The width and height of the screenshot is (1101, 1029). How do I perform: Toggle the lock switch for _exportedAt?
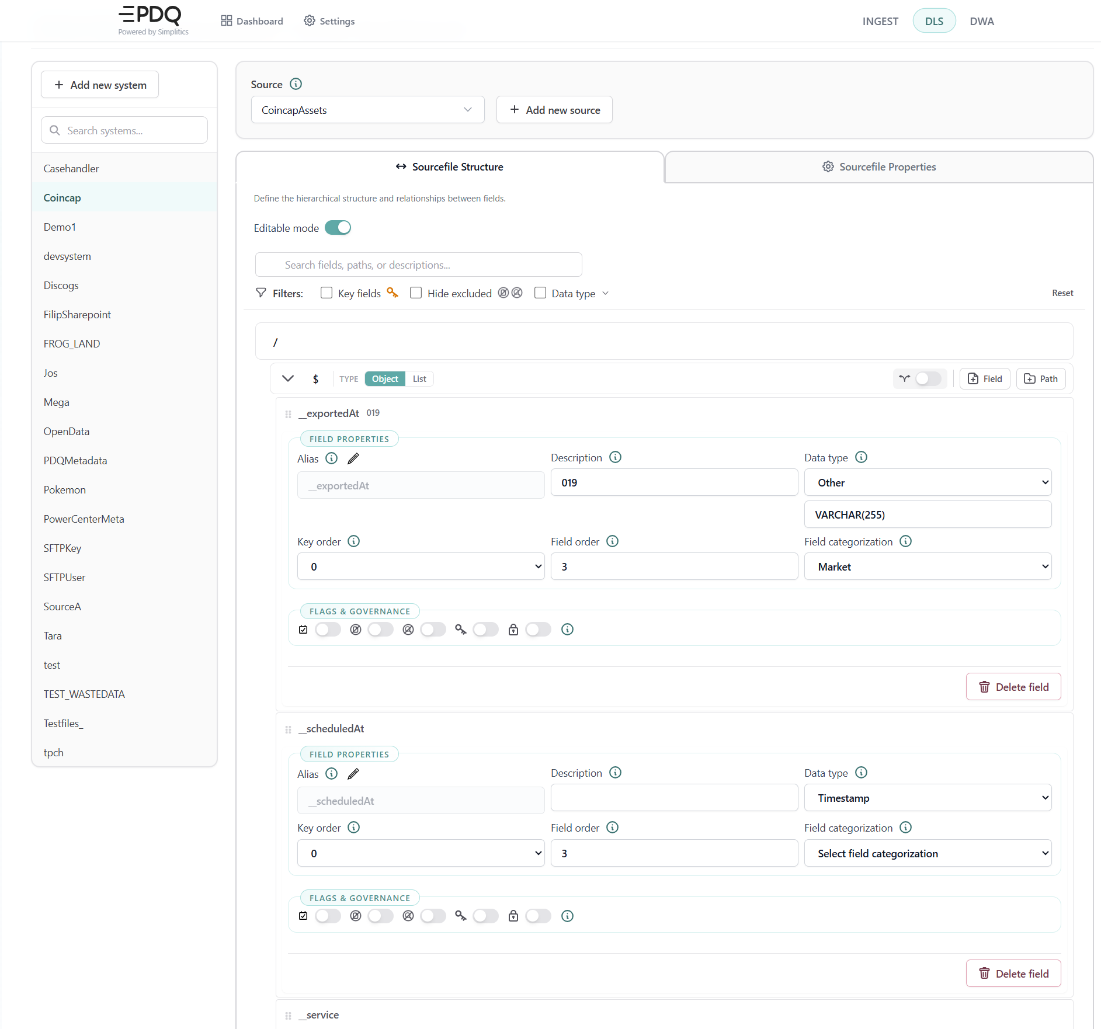coord(538,630)
